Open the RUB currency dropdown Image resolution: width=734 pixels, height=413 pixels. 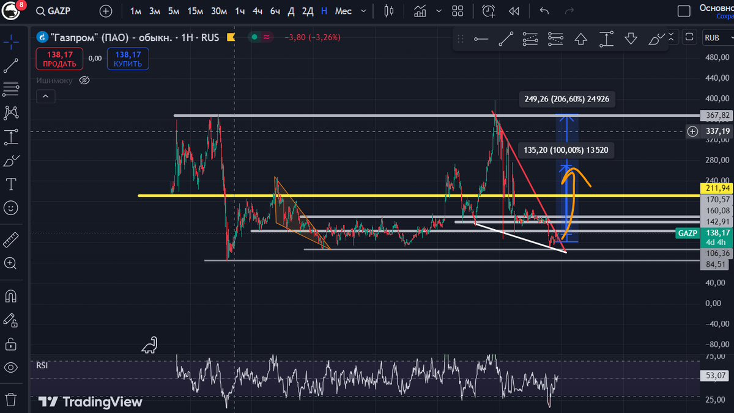click(717, 37)
